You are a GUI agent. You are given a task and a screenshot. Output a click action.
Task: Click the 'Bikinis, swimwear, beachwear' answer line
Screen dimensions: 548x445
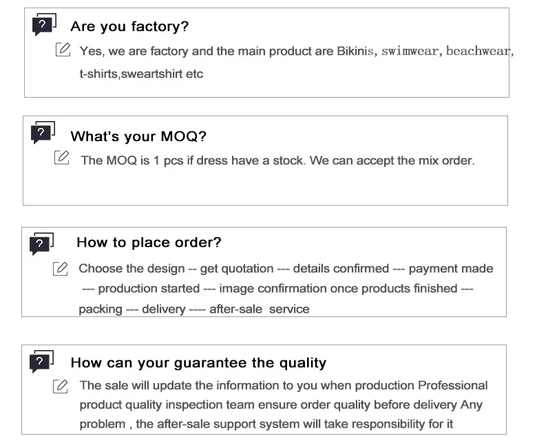[296, 52]
